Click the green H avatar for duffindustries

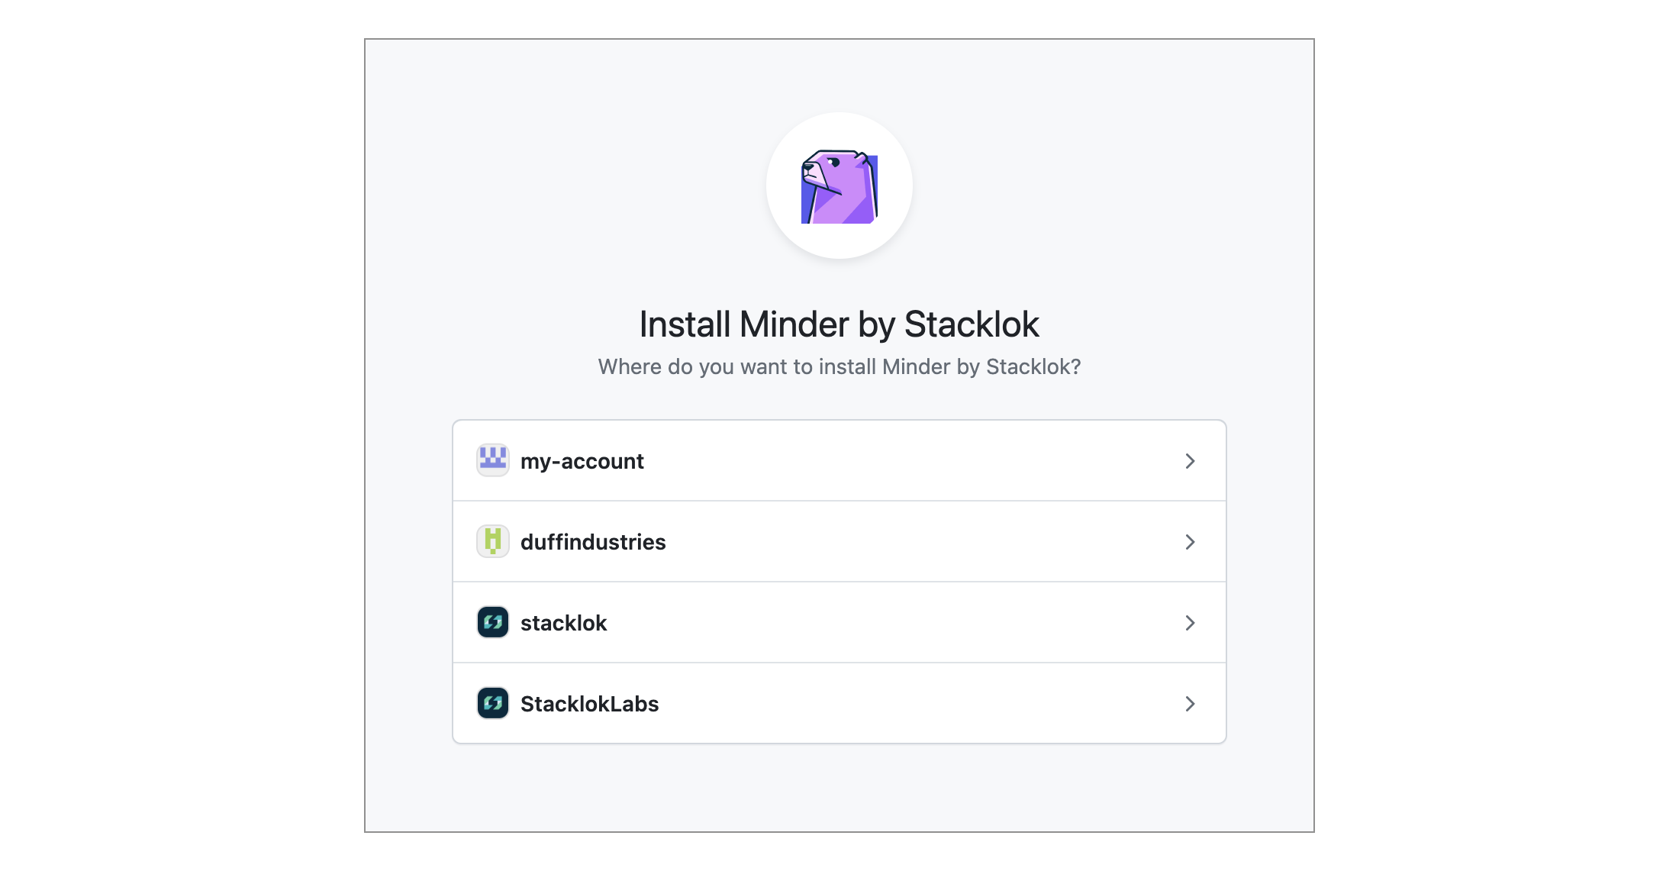[x=493, y=541]
